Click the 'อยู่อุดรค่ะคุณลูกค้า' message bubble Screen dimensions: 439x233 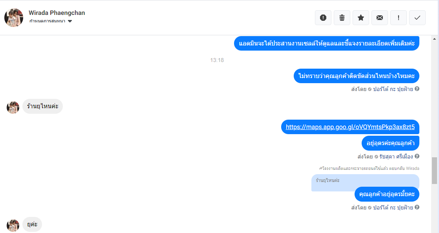pos(390,143)
